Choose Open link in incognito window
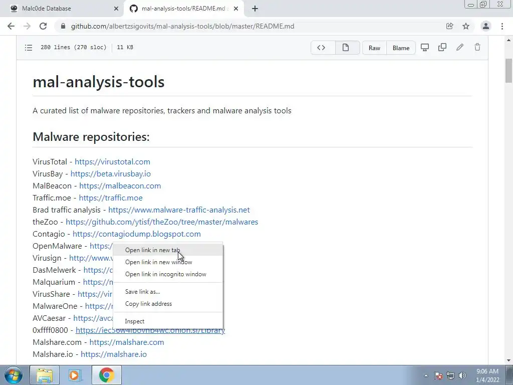 click(x=168, y=274)
